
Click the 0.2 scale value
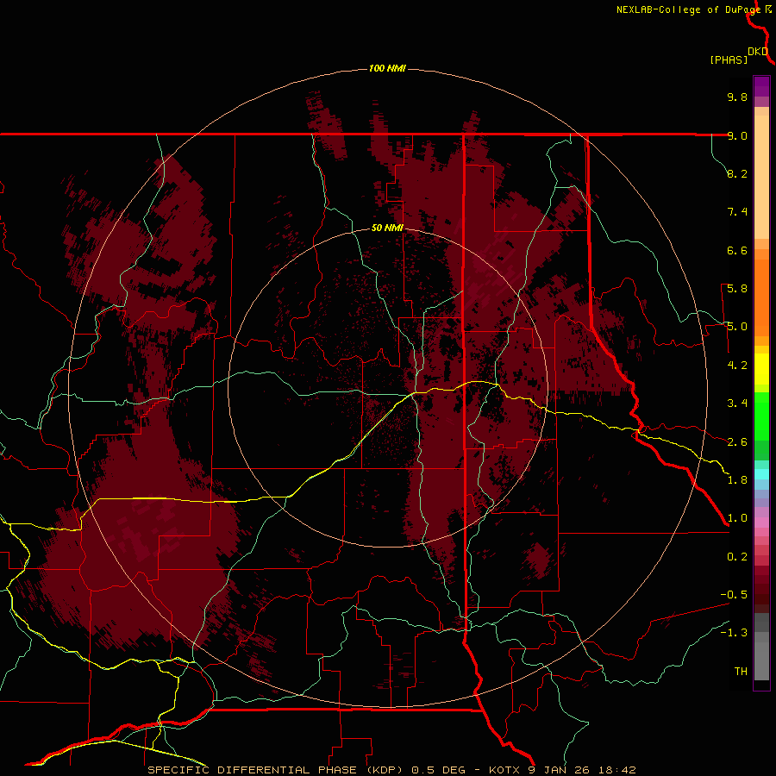pos(737,557)
